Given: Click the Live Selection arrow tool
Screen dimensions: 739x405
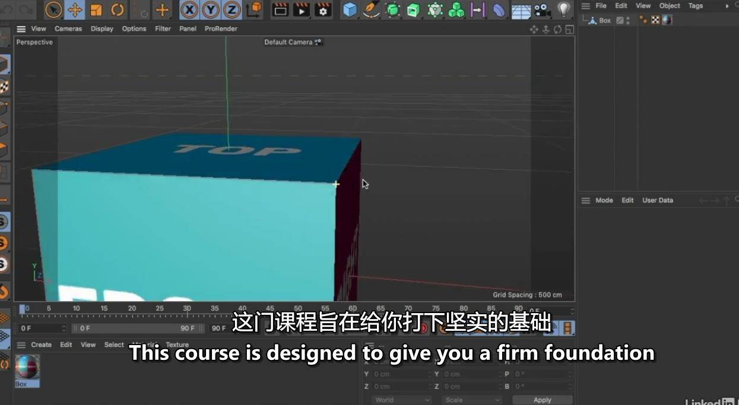Looking at the screenshot, I should 53,9.
